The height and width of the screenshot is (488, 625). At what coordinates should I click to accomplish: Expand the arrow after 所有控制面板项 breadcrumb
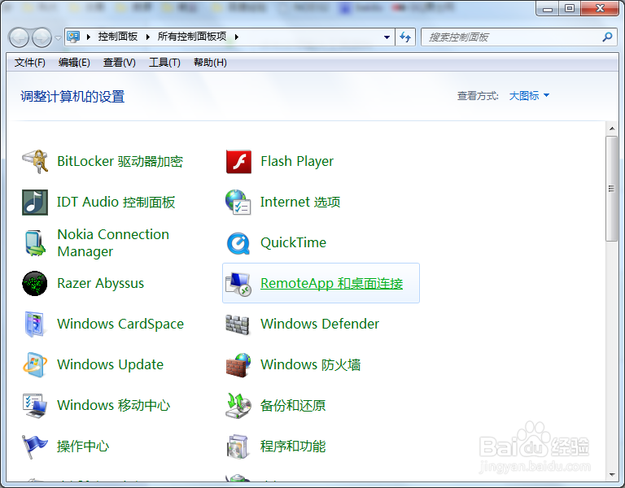coord(236,37)
